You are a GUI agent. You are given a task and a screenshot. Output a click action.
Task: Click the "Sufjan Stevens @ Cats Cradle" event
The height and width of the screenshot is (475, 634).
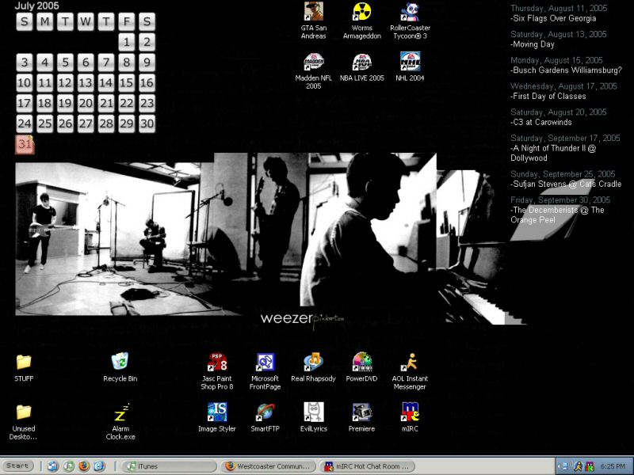coord(566,184)
